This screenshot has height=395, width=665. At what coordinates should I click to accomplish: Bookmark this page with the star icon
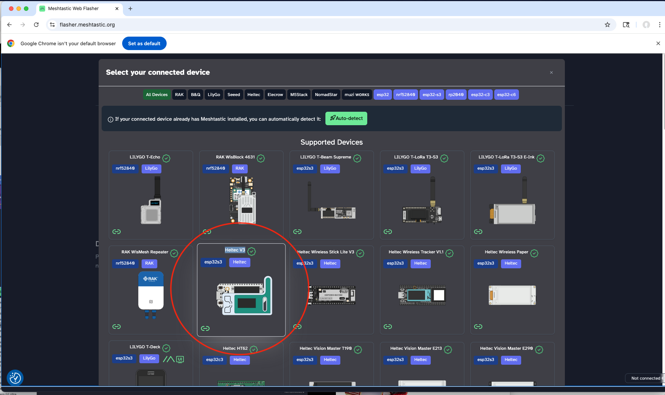(607, 25)
